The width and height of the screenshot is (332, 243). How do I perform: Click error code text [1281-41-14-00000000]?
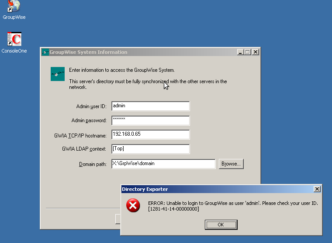pos(173,209)
